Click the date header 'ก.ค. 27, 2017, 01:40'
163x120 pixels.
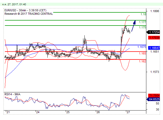[x=14, y=4]
